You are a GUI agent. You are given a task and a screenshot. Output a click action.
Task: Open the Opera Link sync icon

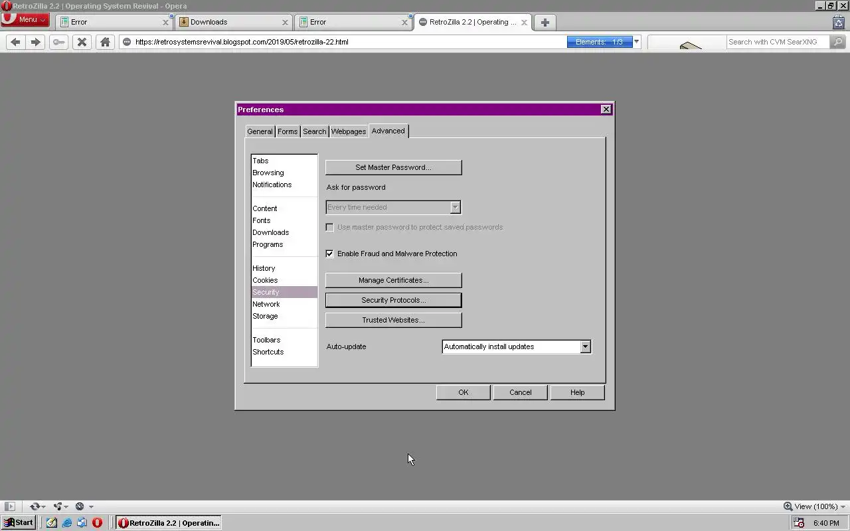pyautogui.click(x=35, y=506)
